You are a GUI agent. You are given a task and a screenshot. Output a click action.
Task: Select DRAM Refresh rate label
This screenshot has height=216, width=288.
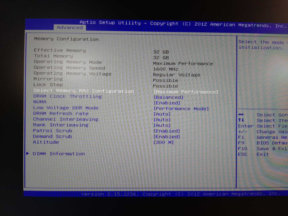click(61, 113)
